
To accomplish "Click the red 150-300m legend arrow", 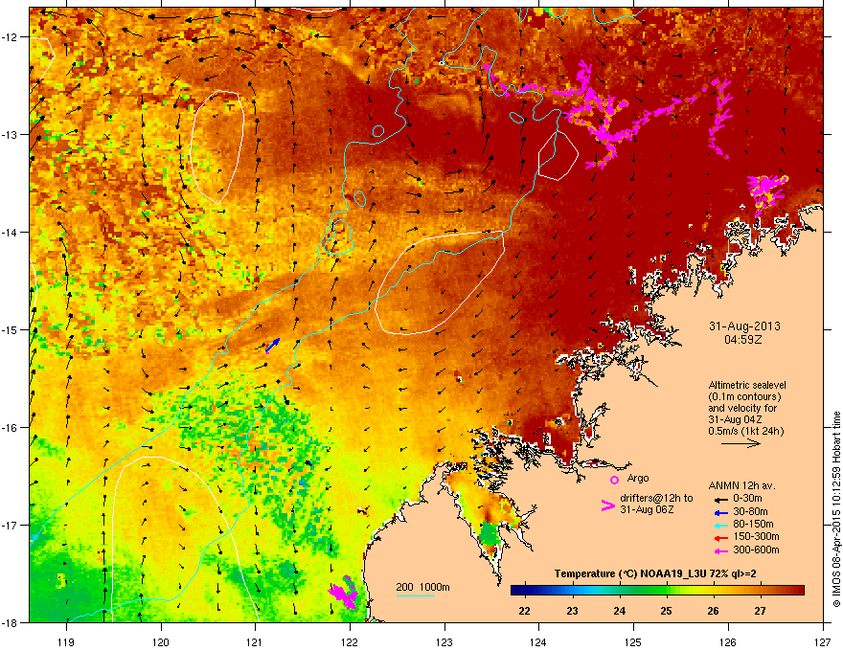I will tap(720, 538).
